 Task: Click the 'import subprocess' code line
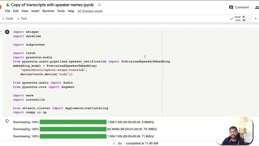click(x=29, y=45)
